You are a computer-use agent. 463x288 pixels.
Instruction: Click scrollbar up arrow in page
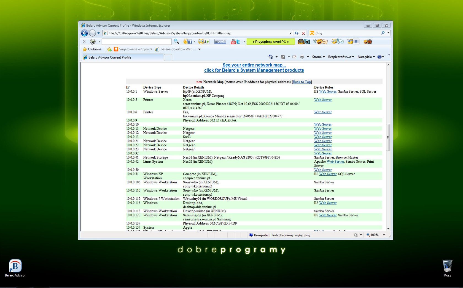click(388, 65)
